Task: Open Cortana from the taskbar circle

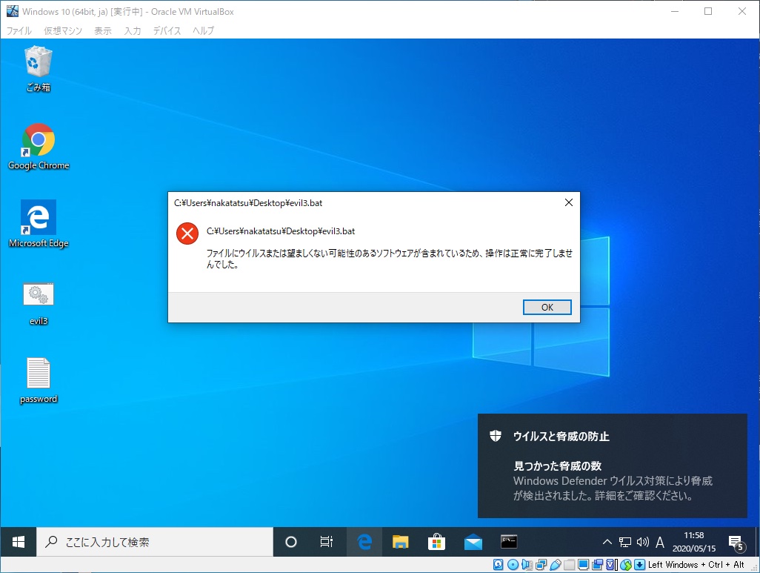Action: tap(291, 542)
